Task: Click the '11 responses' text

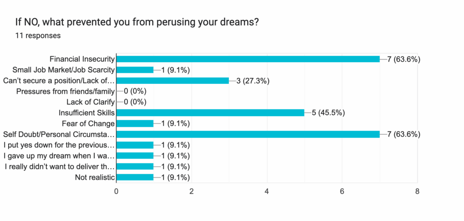Action: coord(38,35)
